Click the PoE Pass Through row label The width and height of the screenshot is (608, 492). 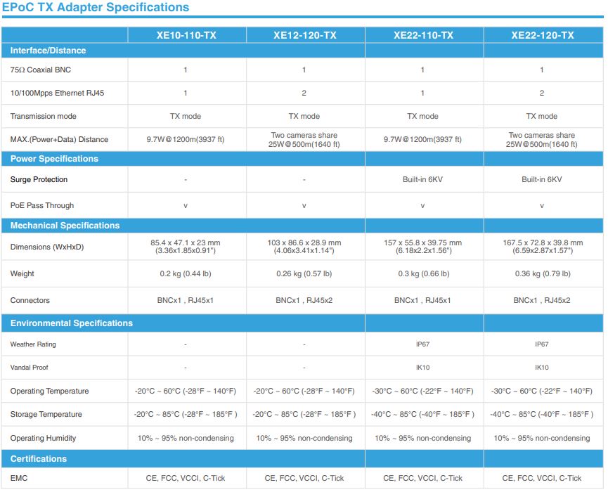(42, 205)
